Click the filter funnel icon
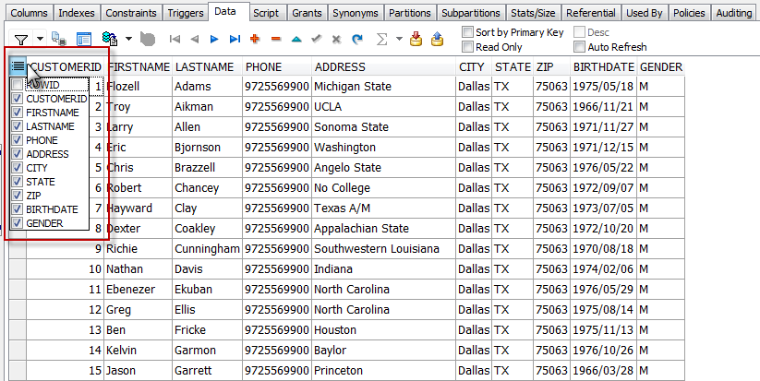 point(20,40)
